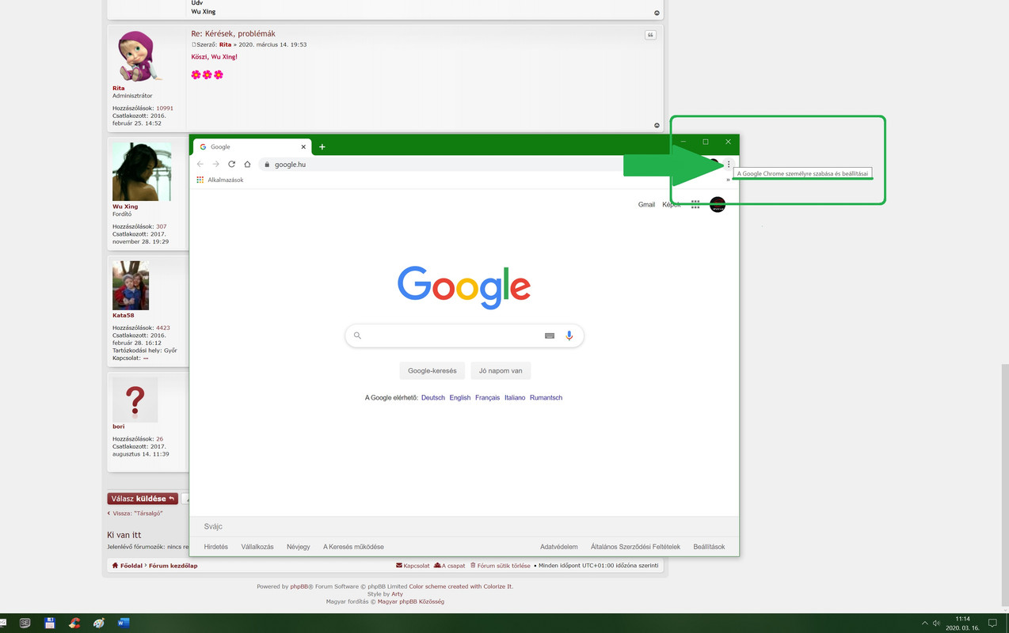
Task: Open a new Chrome tab
Action: 322,146
